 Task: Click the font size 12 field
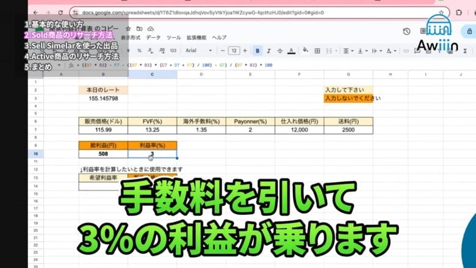[x=234, y=51]
